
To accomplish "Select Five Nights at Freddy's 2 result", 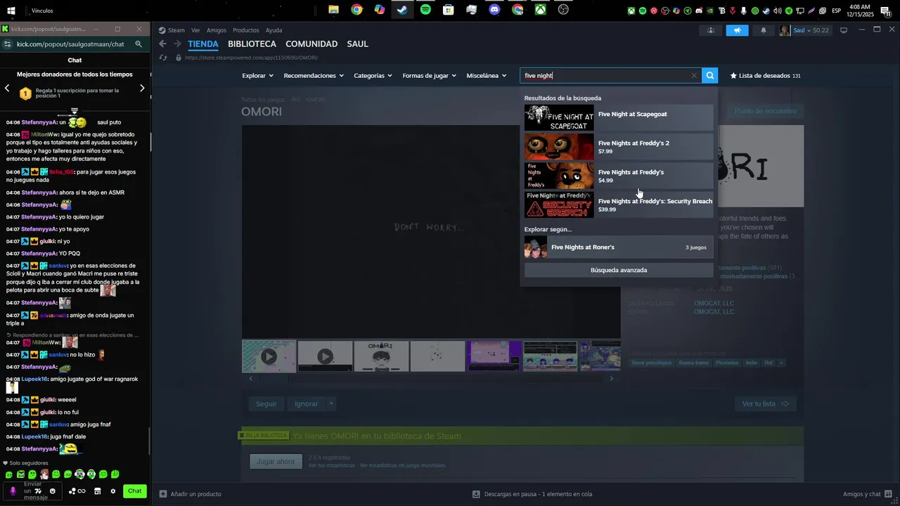I will click(x=619, y=147).
